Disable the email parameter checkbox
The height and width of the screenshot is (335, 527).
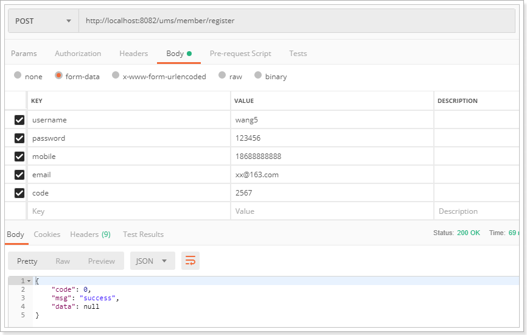pyautogui.click(x=19, y=175)
